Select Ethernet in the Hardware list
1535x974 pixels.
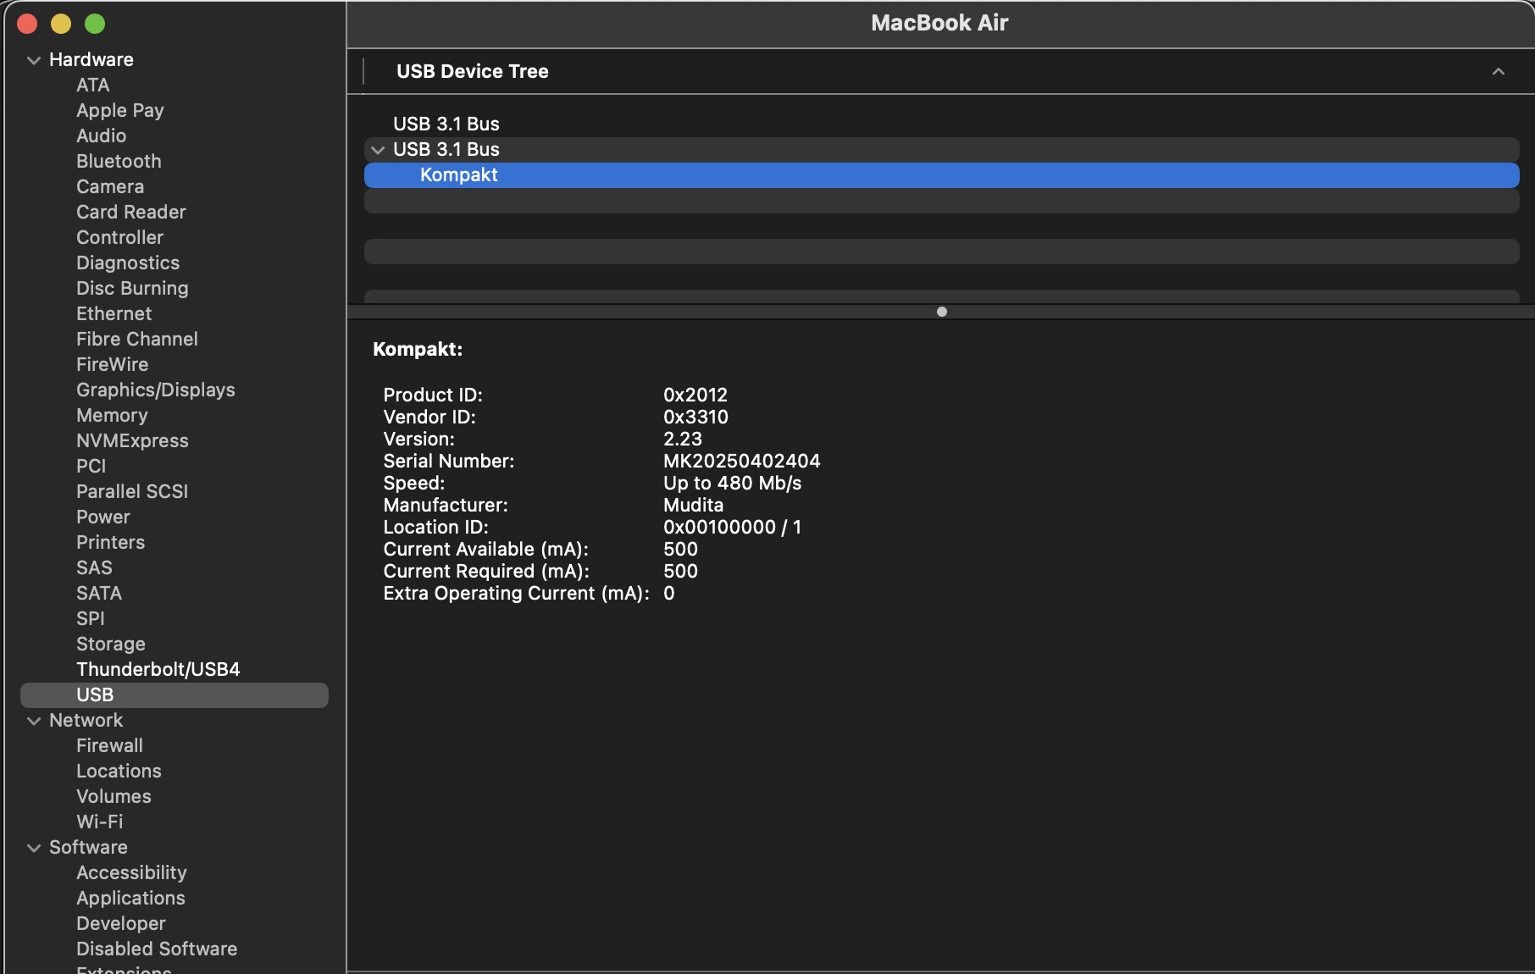[x=114, y=313]
